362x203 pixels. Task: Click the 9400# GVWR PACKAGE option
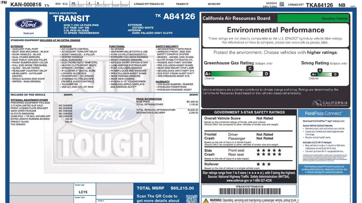23,111
